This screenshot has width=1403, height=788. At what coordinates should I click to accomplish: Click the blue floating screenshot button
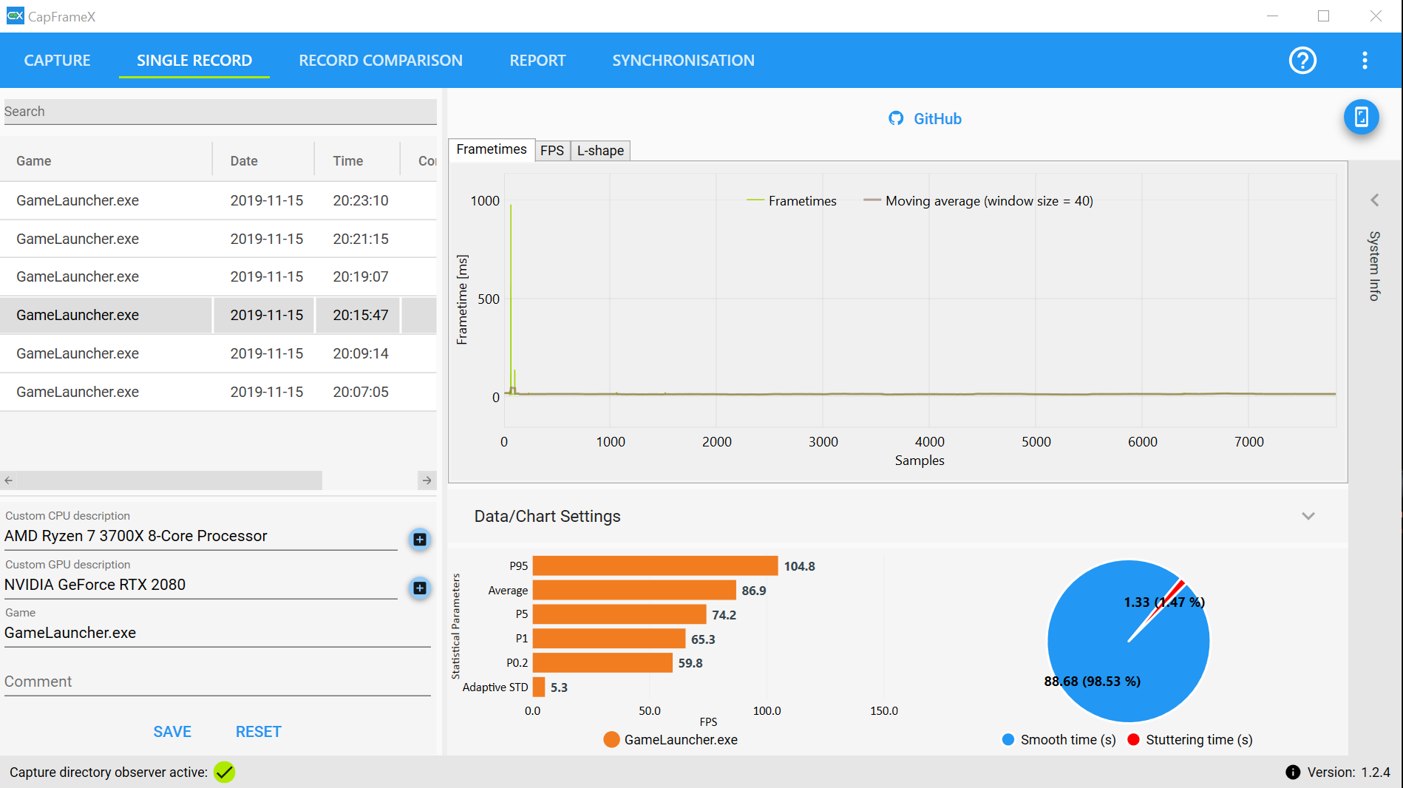(1361, 117)
